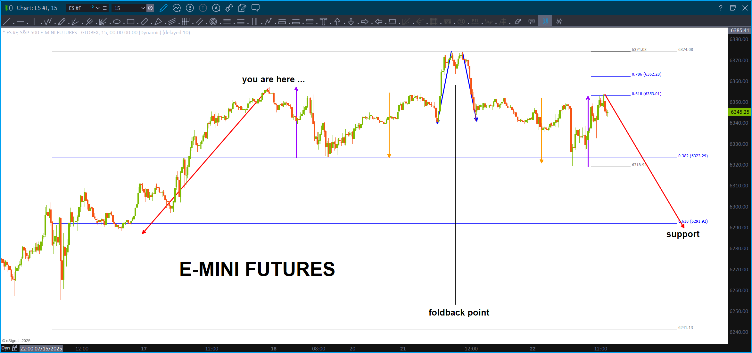This screenshot has width=752, height=353.
Task: Select the left arrow marker tool
Action: [378, 22]
